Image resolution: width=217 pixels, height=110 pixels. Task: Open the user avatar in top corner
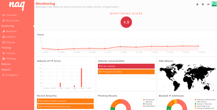[214, 4]
